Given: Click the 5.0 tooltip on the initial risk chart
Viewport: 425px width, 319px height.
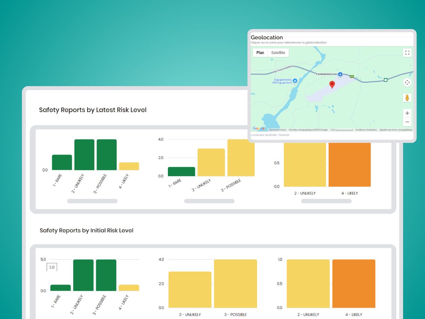Looking at the screenshot, I should (52, 267).
